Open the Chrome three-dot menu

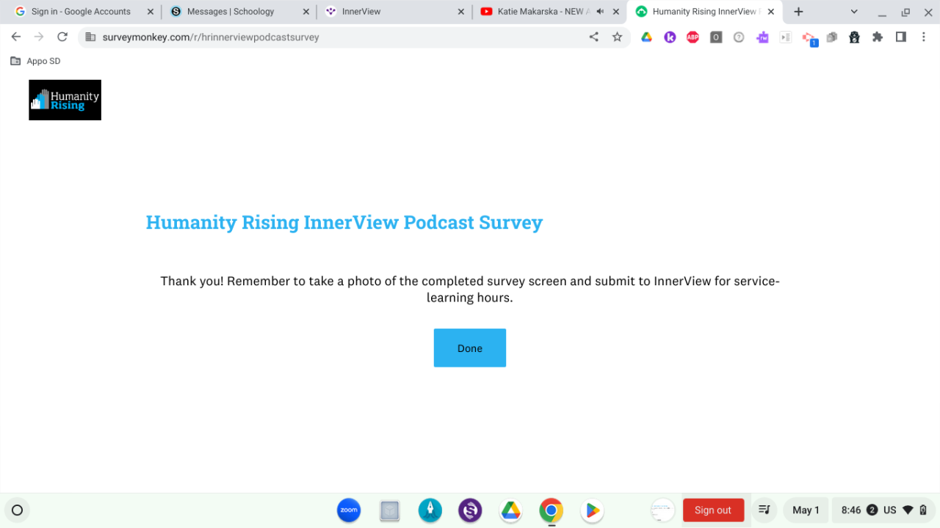point(924,37)
